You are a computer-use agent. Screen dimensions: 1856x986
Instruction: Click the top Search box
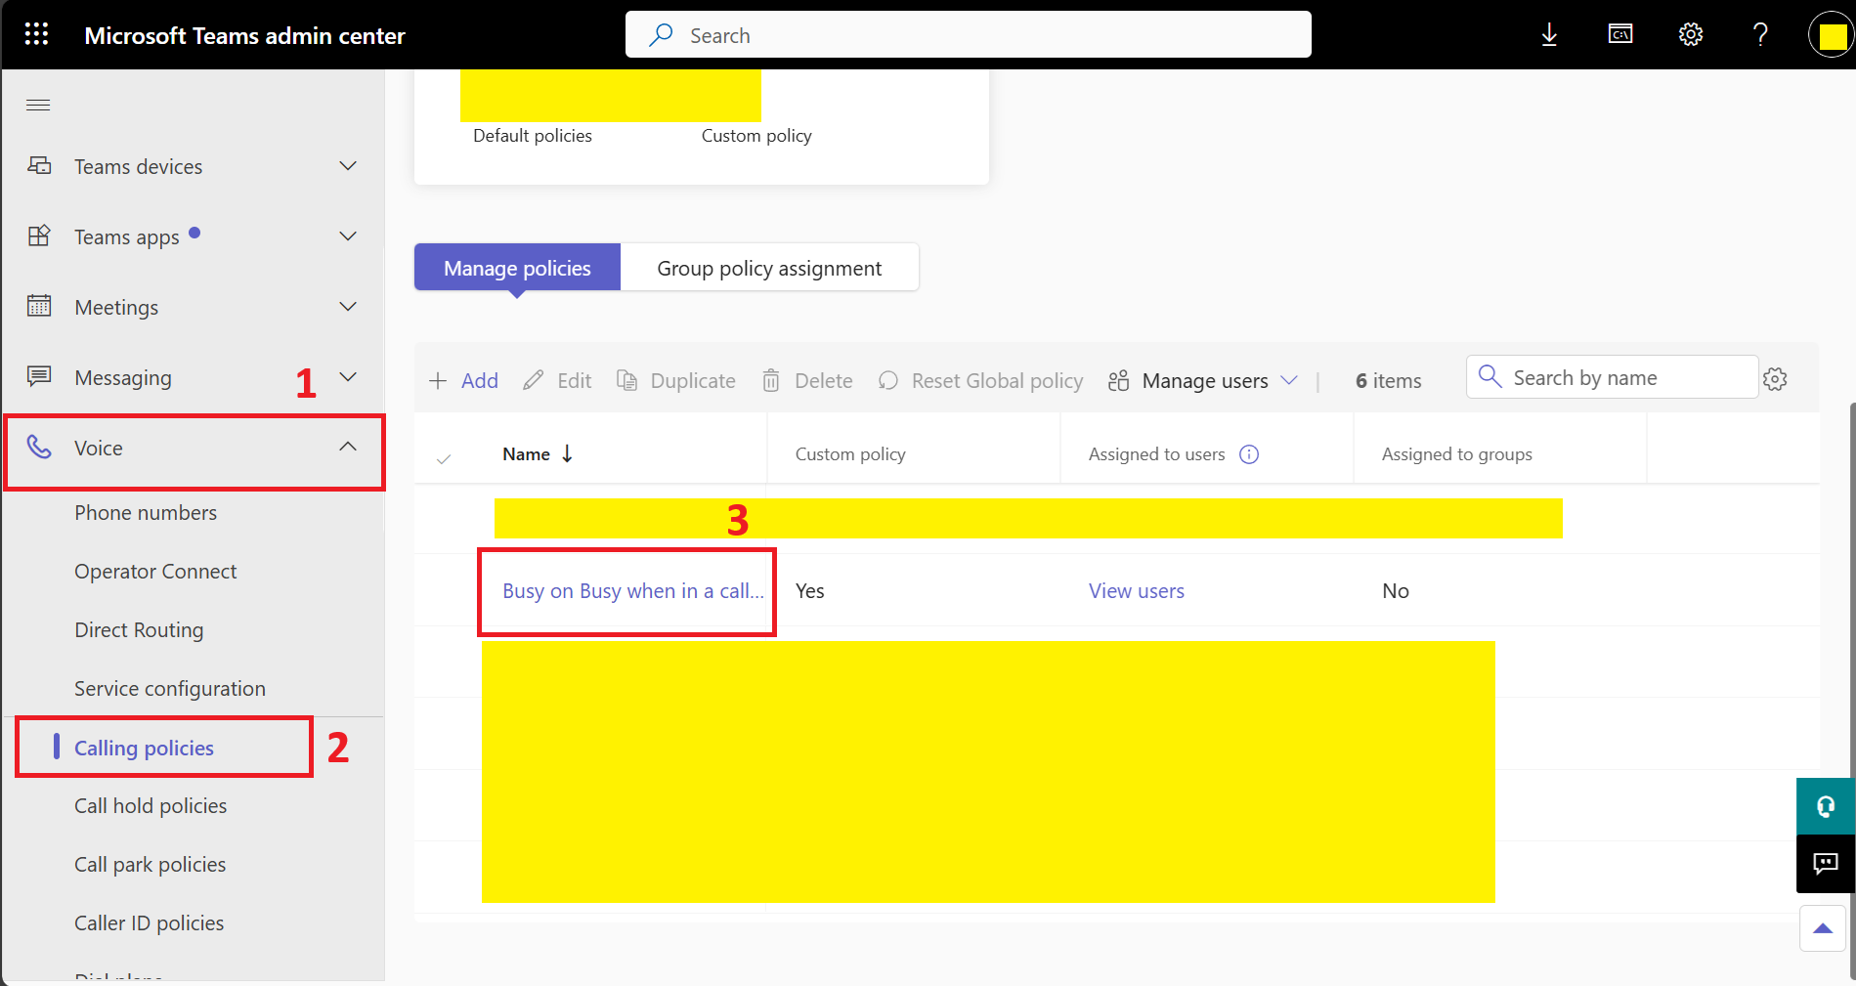pyautogui.click(x=968, y=35)
